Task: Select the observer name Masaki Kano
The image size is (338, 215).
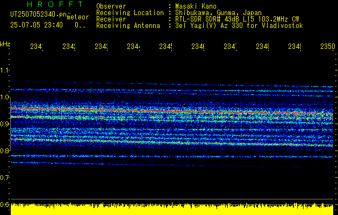Action: pyautogui.click(x=196, y=6)
